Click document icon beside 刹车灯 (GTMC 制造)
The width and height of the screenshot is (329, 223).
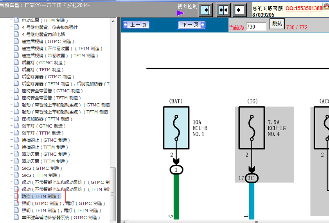(16, 126)
